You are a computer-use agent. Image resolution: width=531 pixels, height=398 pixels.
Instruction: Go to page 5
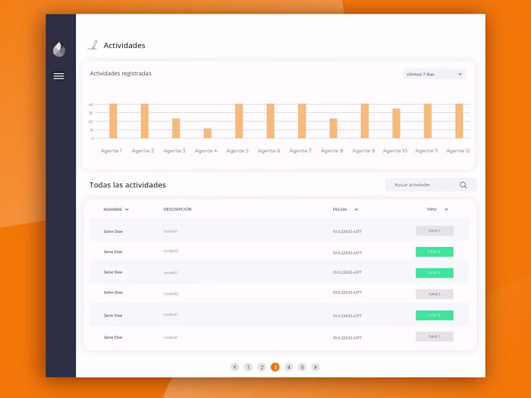tap(302, 367)
